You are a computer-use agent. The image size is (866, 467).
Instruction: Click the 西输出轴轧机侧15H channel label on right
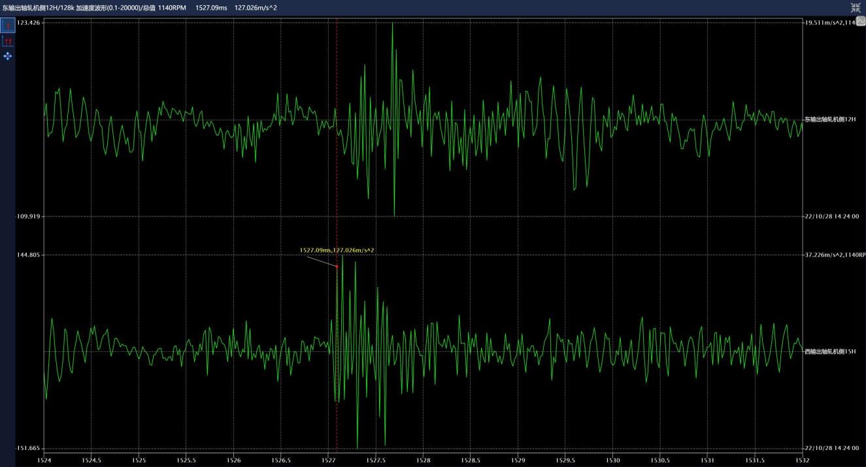click(x=830, y=352)
